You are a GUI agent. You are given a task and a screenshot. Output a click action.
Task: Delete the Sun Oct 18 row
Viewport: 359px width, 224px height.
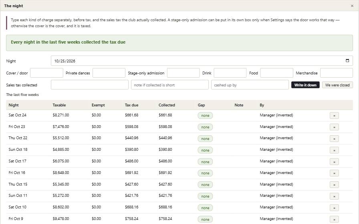click(334, 150)
